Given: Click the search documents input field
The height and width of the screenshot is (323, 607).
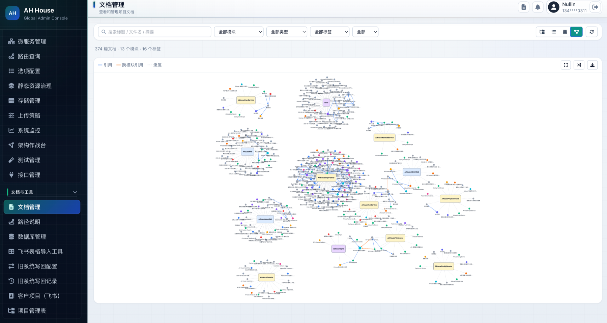Looking at the screenshot, I should [x=154, y=32].
